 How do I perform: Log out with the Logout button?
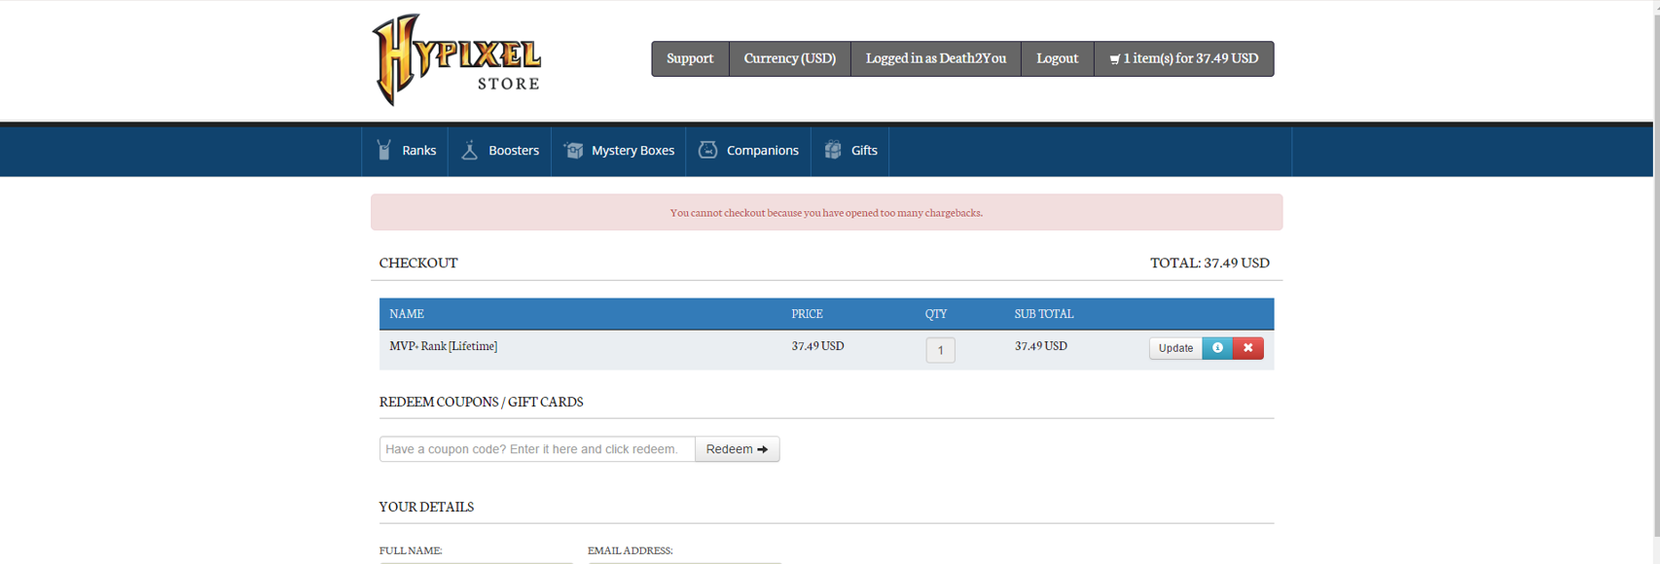tap(1057, 58)
